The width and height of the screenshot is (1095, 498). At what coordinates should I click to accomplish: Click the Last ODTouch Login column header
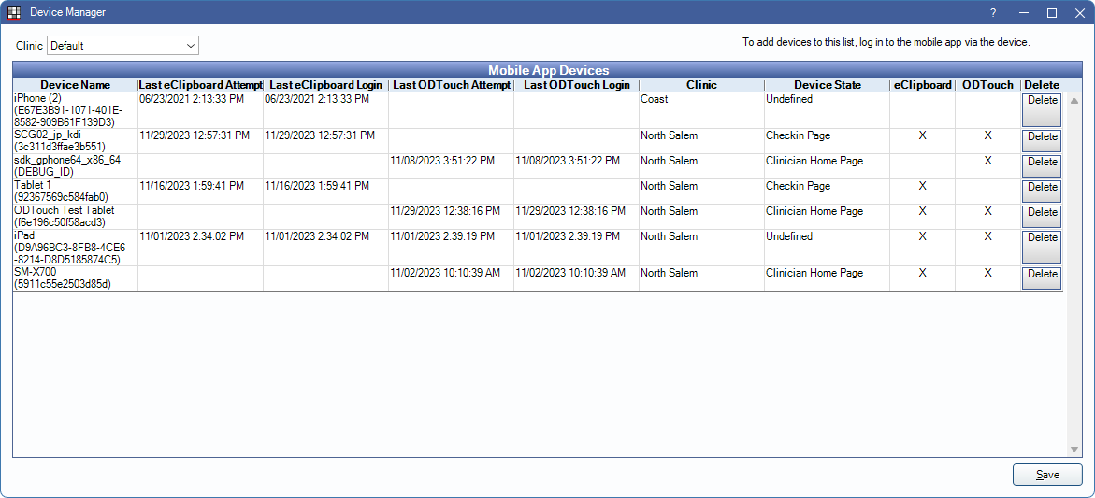click(576, 85)
